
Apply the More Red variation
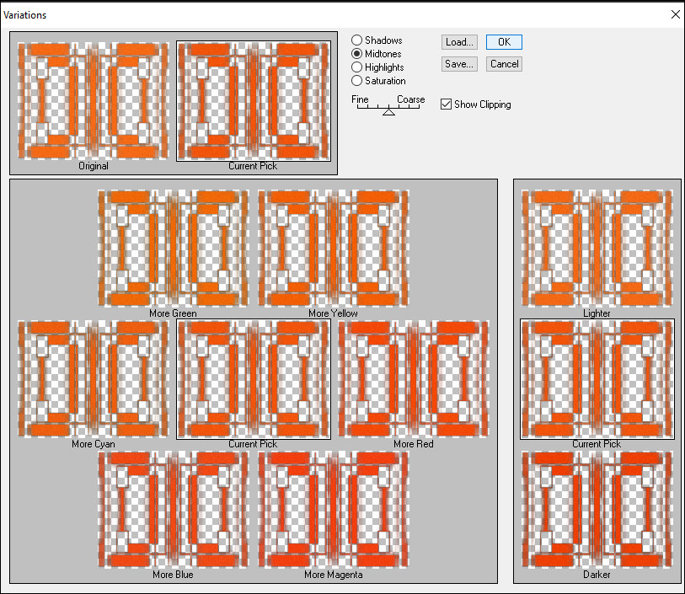[415, 378]
